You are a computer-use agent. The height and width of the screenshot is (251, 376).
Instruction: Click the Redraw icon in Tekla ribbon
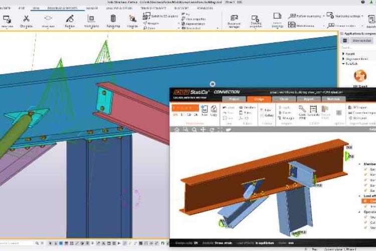tap(70, 19)
